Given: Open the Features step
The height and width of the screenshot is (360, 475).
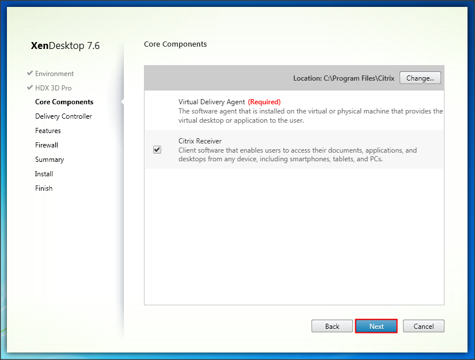Looking at the screenshot, I should [x=48, y=131].
